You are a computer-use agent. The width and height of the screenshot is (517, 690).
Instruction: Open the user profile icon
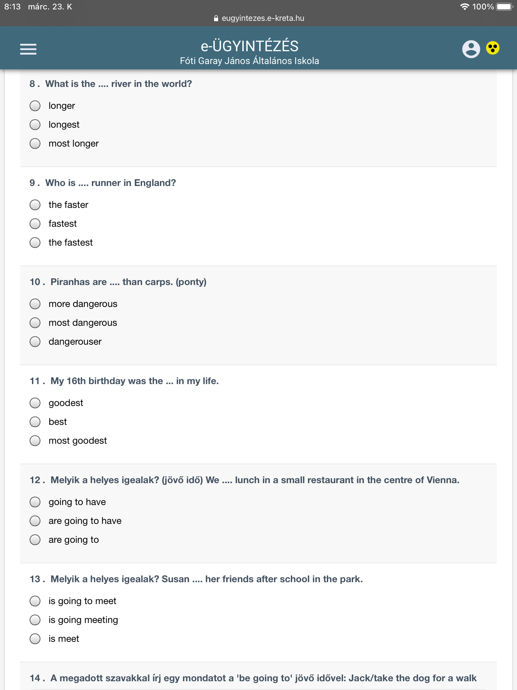point(471,49)
